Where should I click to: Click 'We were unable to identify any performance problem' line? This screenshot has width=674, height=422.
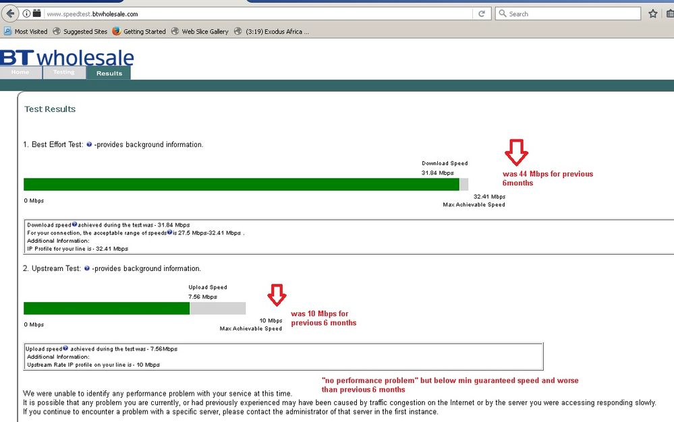pos(157,393)
